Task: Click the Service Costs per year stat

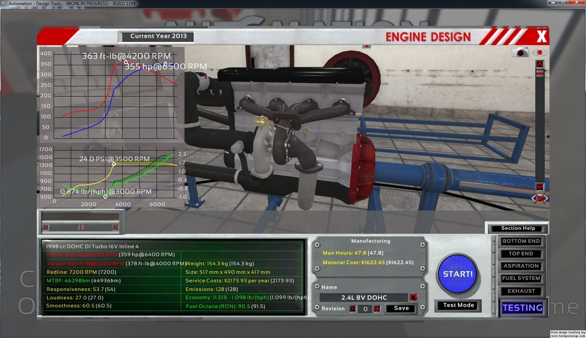Action: point(240,280)
